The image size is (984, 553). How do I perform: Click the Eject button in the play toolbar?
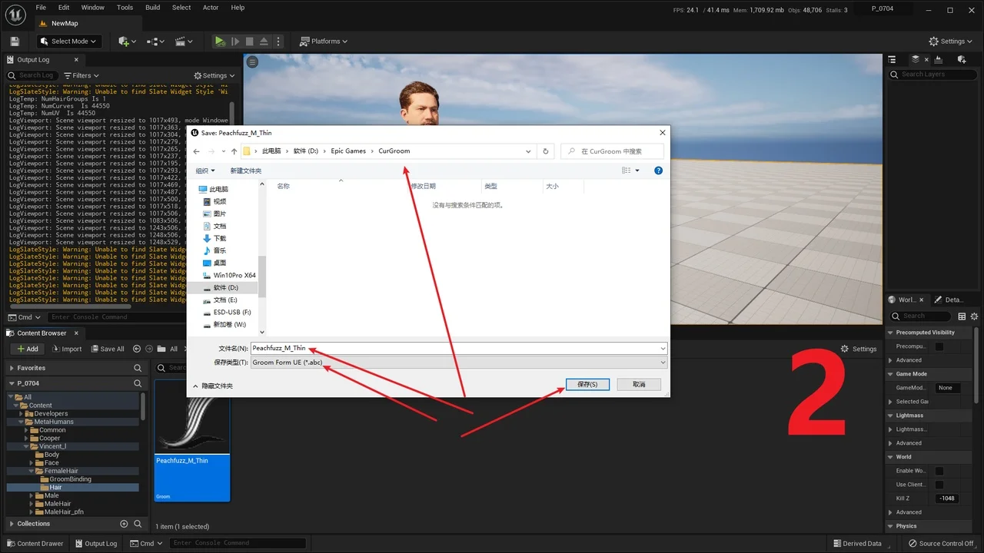point(264,41)
